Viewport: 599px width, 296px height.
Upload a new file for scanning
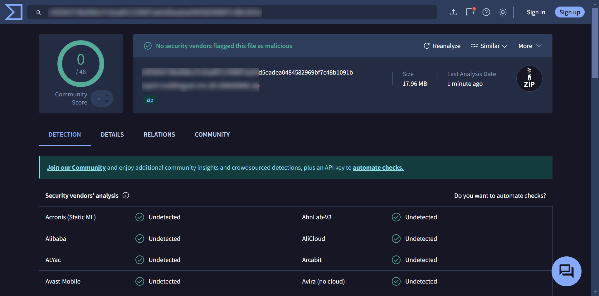pyautogui.click(x=453, y=12)
